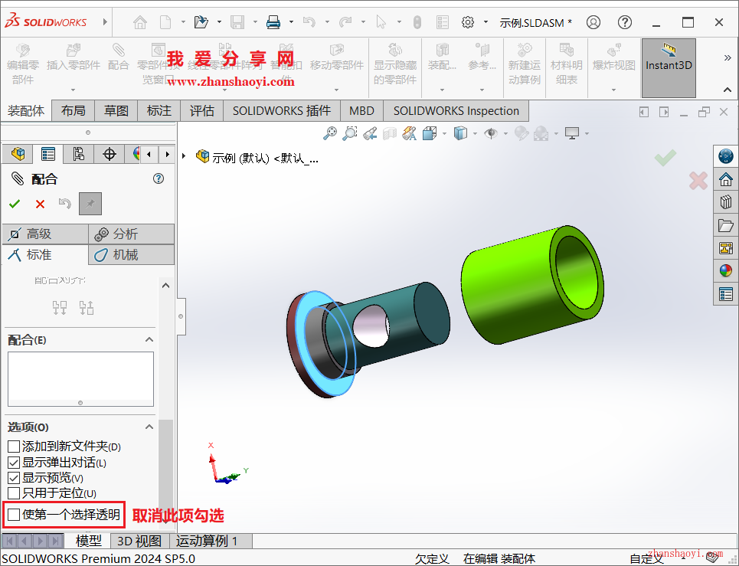
Task: Click the Save disk icon
Action: (x=237, y=22)
